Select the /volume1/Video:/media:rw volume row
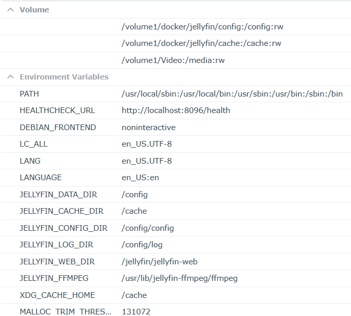This screenshot has height=316, width=351. point(173,60)
